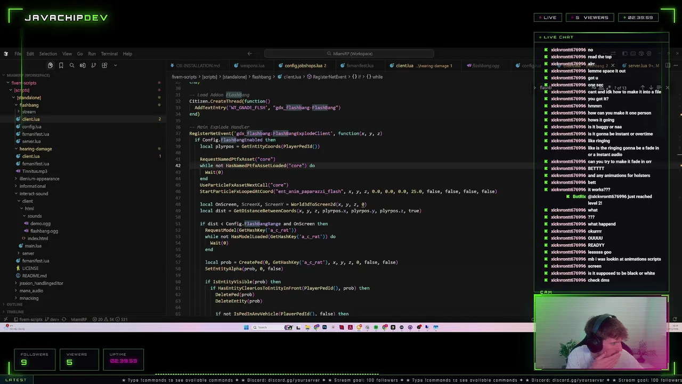This screenshot has height=384, width=682.
Task: Open the Bookmarks view icon
Action: coord(61,65)
